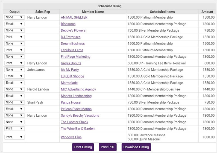Open Debbie's Flowers member page
The height and width of the screenshot is (153, 217).
[x=73, y=31]
